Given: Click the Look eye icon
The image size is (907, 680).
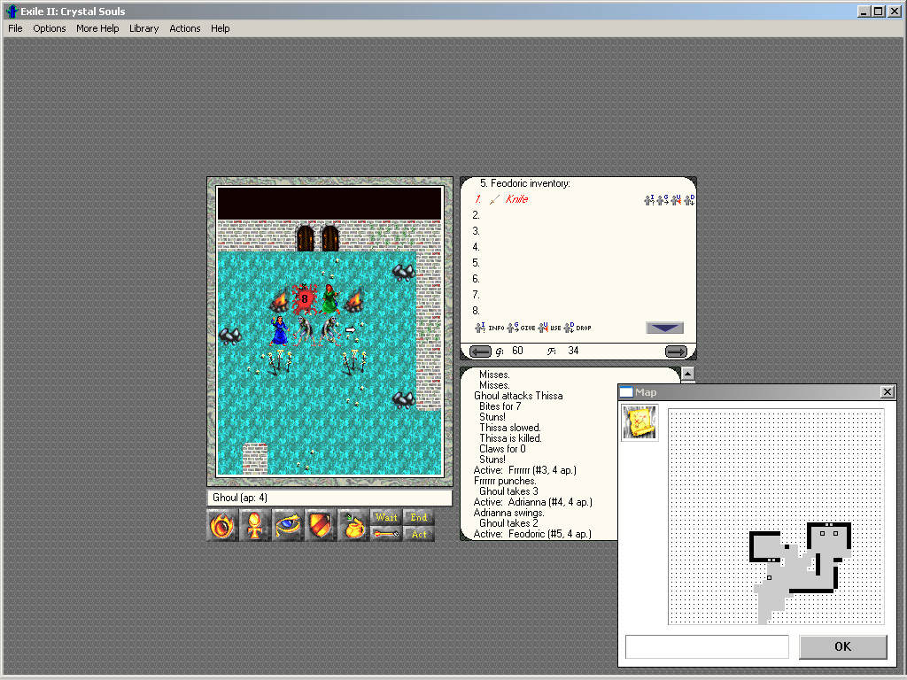Looking at the screenshot, I should pyautogui.click(x=288, y=526).
